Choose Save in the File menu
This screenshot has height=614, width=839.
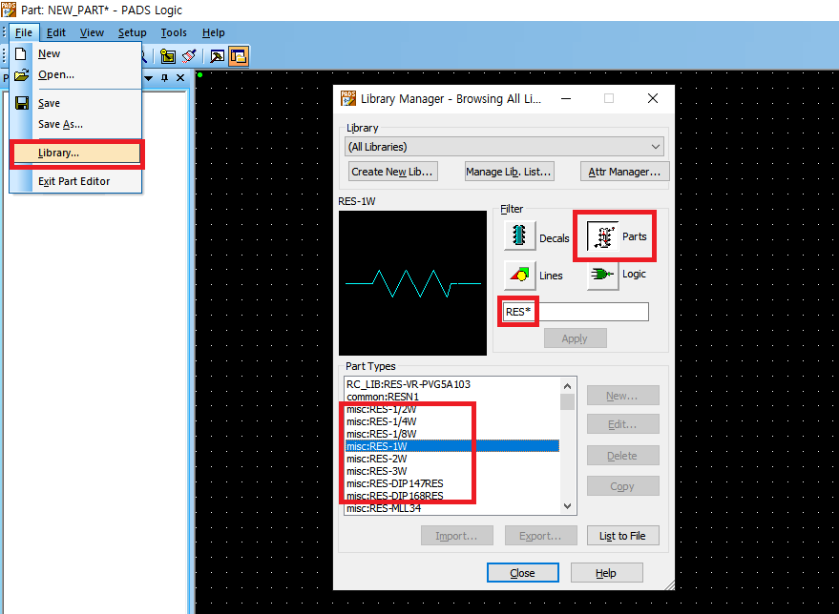(x=76, y=103)
